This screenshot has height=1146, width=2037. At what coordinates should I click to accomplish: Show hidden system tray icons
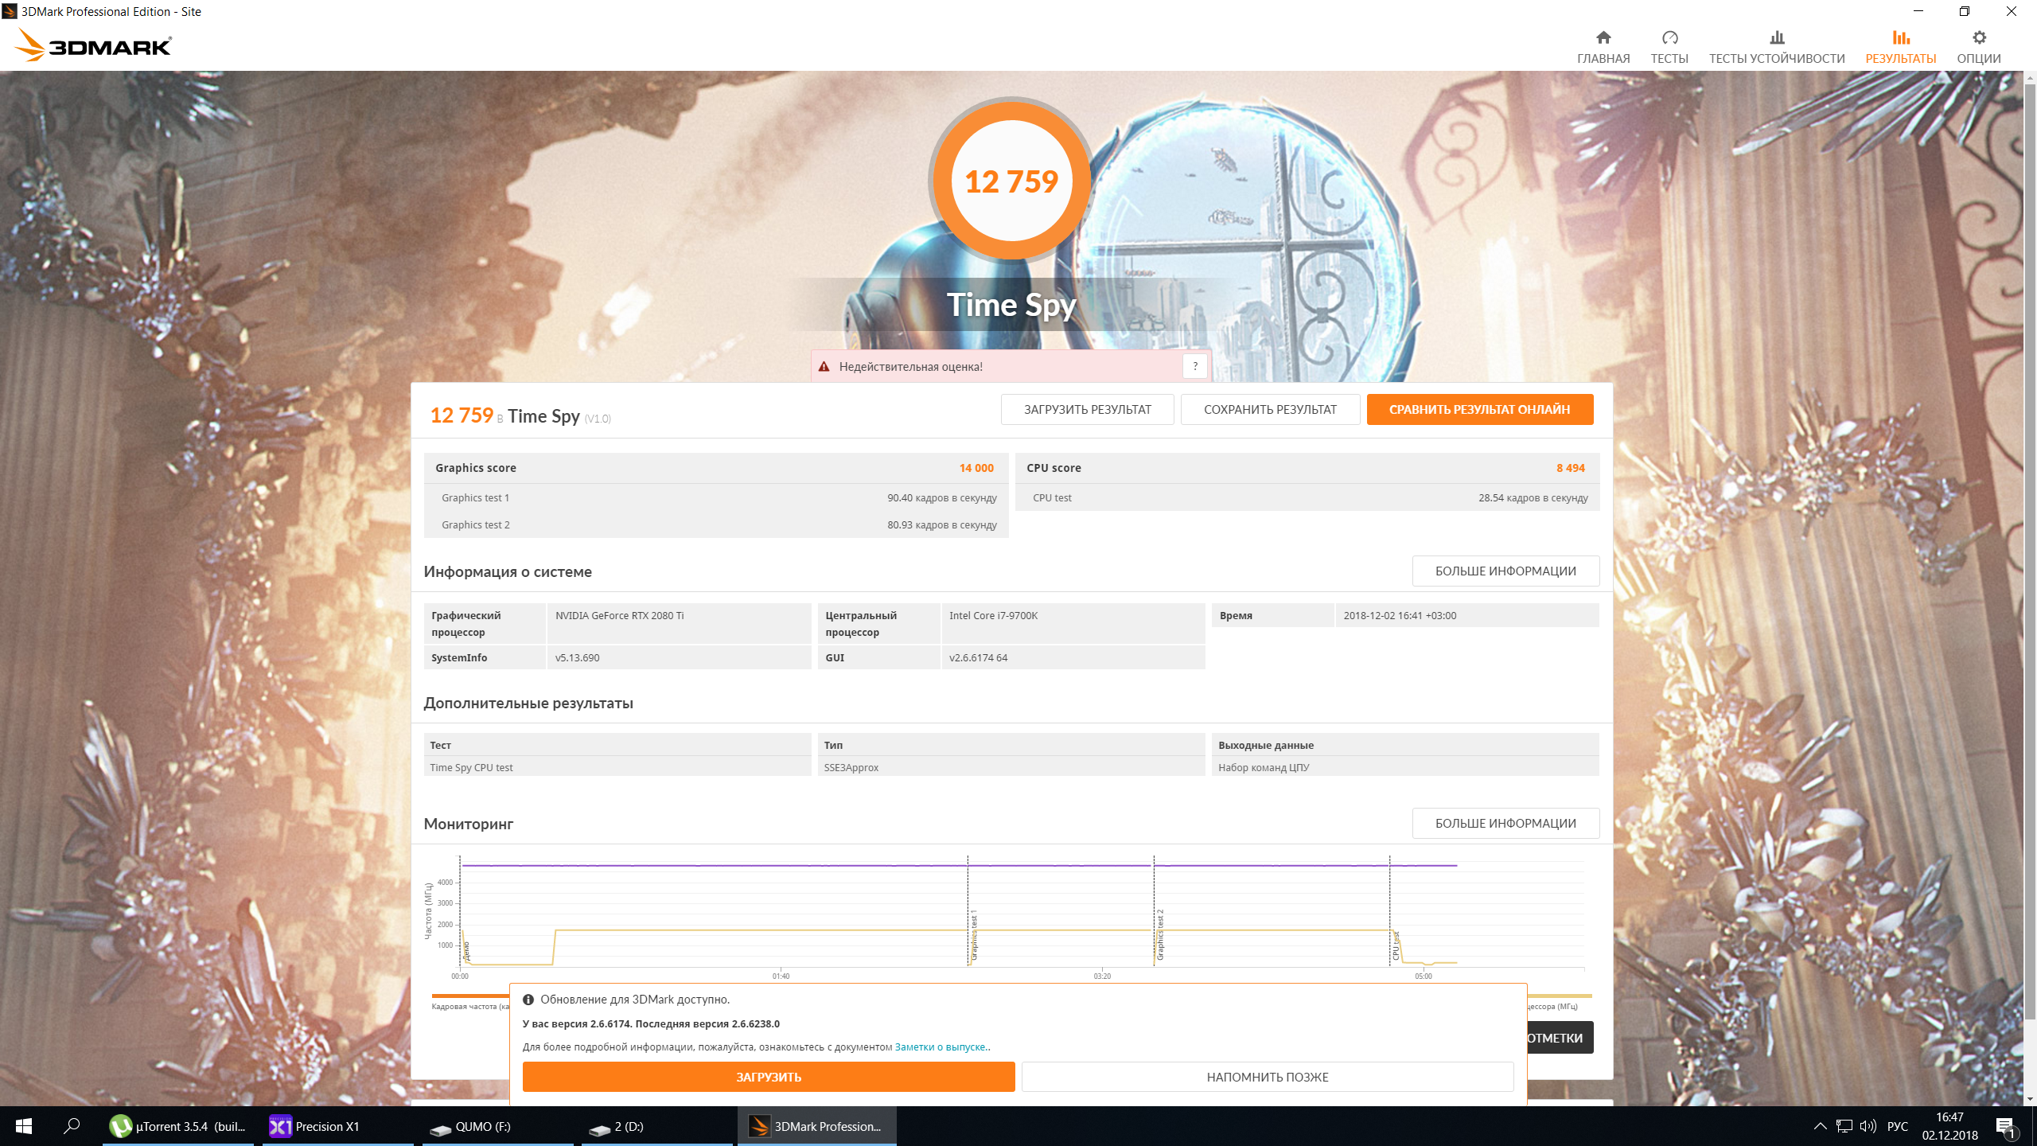click(1820, 1126)
